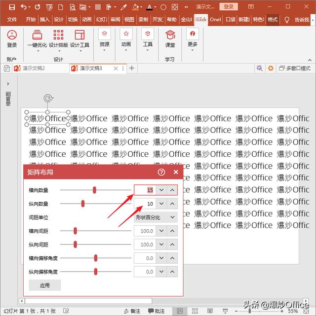Expand the thumbnail pane chevron
This screenshot has height=316, width=316.
click(x=8, y=84)
